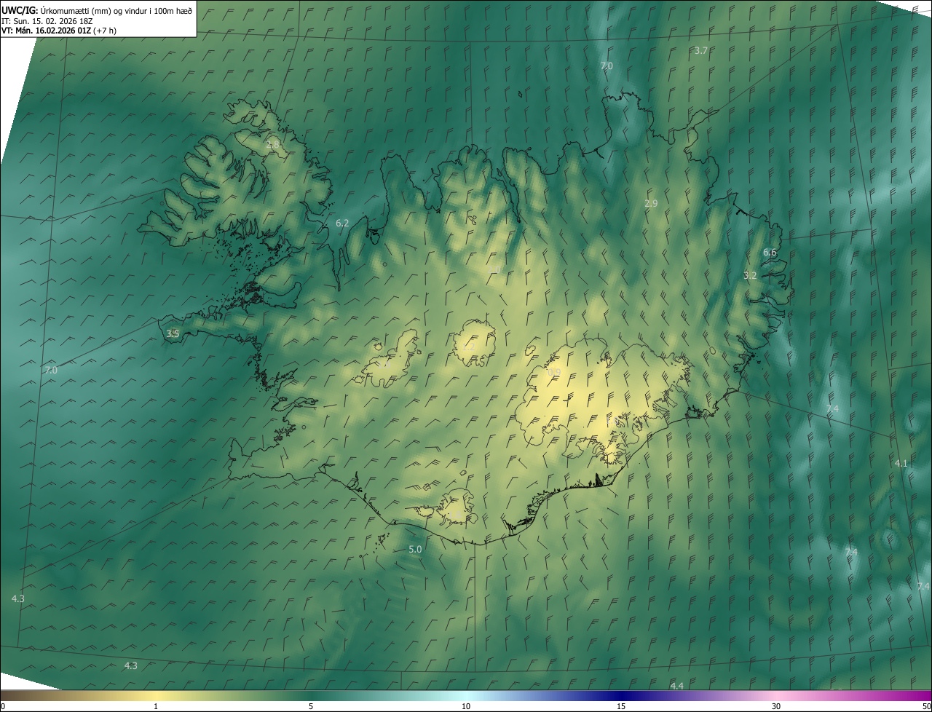
Task: Click the colorbar tick label '5'
Action: click(311, 707)
